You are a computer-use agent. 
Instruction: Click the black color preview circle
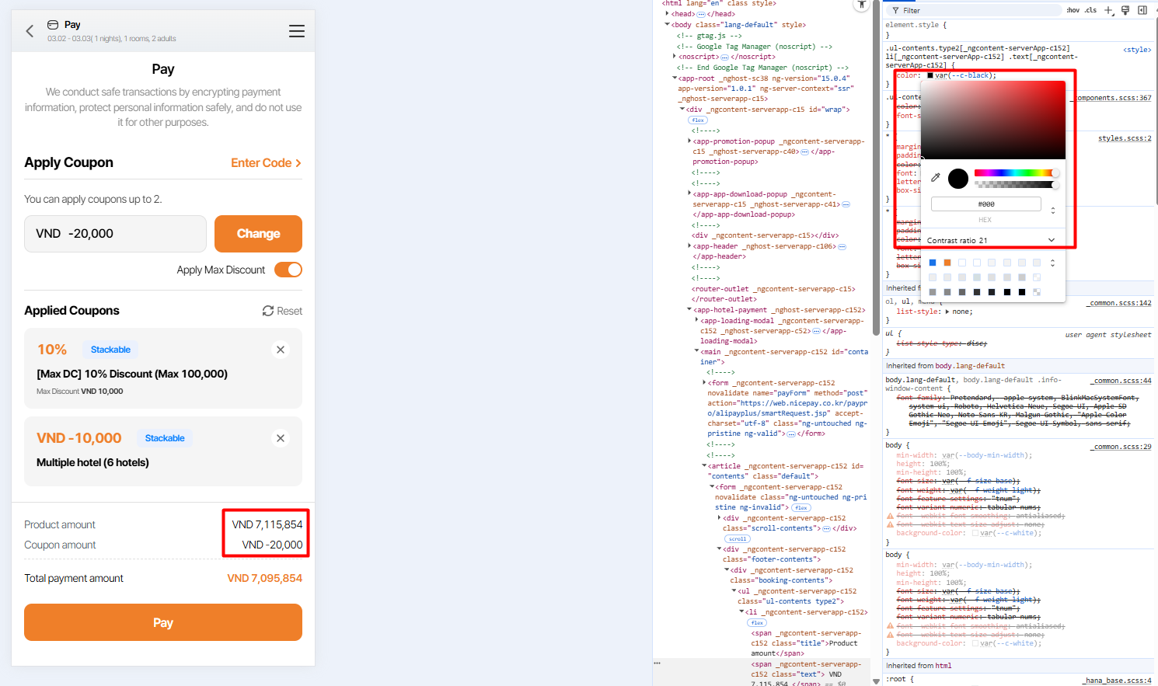click(x=958, y=178)
